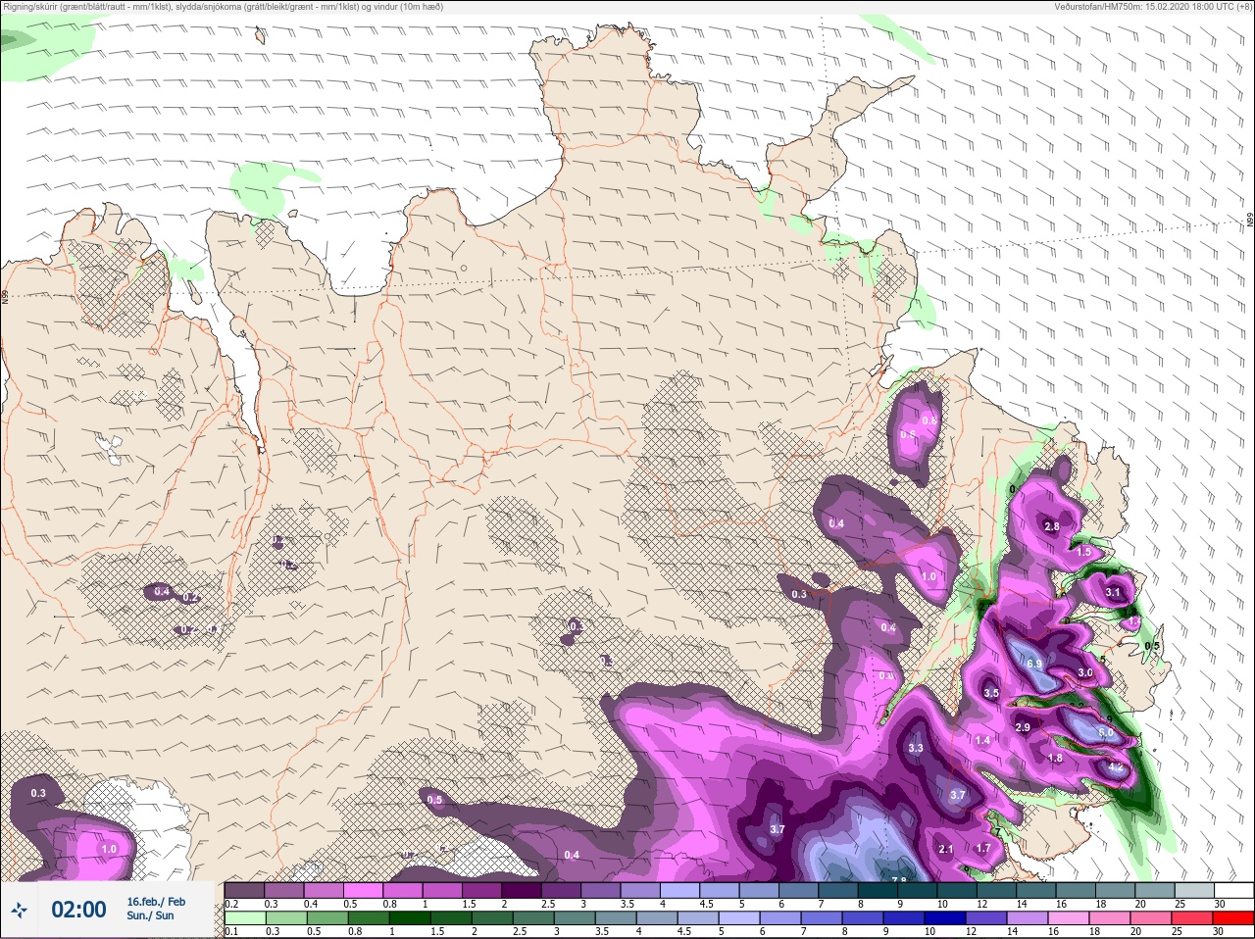Image resolution: width=1255 pixels, height=939 pixels.
Task: Click the 1.7 precipitation value on the map
Action: (983, 848)
